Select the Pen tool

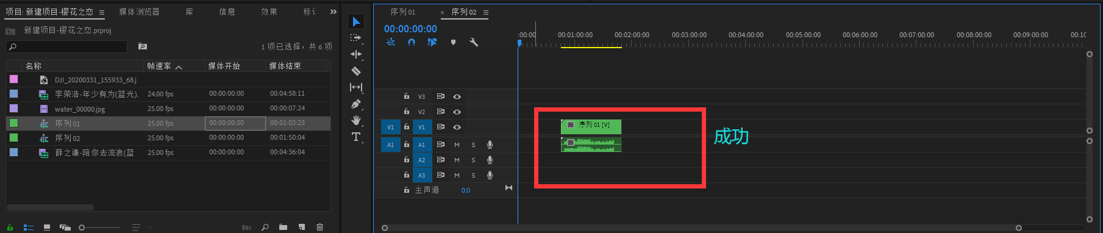[x=356, y=104]
